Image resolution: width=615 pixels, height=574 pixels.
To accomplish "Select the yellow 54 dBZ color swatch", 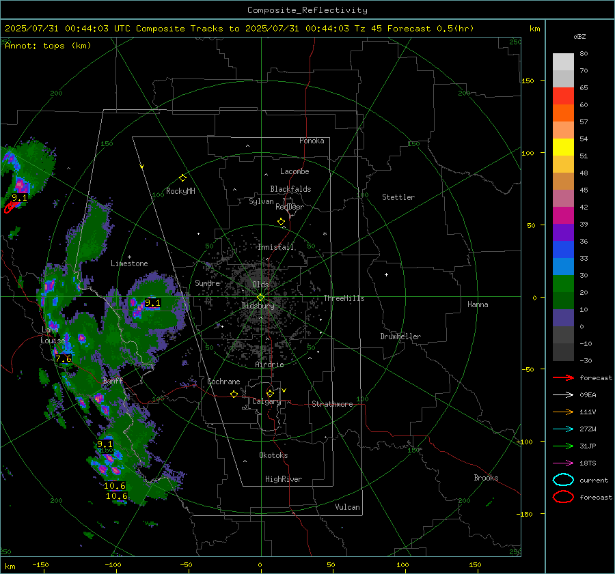I will pos(563,147).
